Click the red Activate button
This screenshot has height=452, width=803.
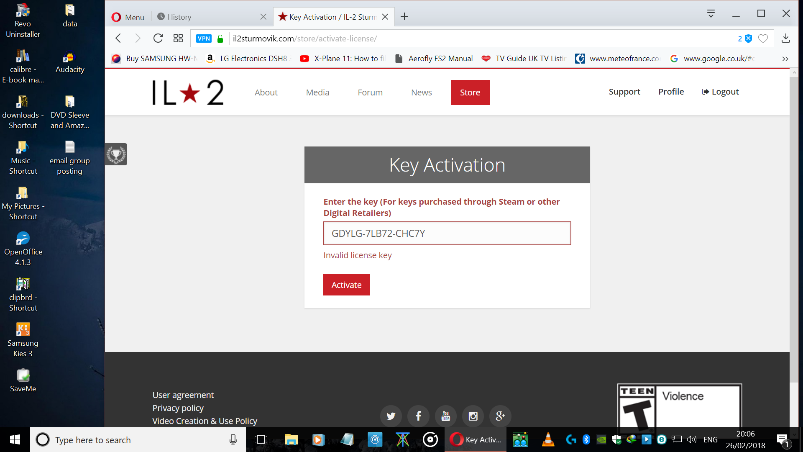tap(346, 285)
